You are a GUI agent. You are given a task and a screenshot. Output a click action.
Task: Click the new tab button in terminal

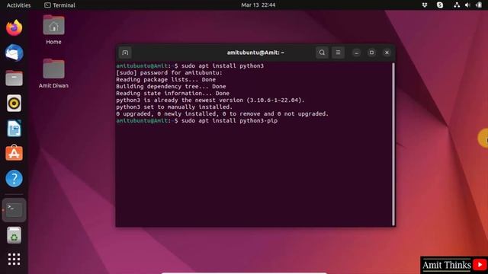125,53
